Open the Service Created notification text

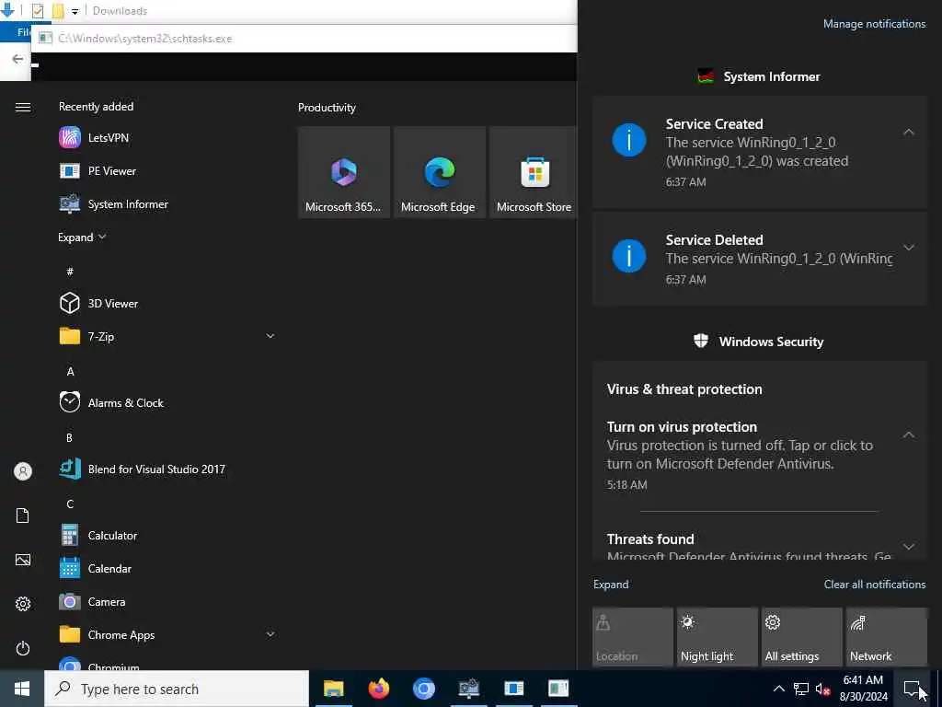click(x=756, y=152)
